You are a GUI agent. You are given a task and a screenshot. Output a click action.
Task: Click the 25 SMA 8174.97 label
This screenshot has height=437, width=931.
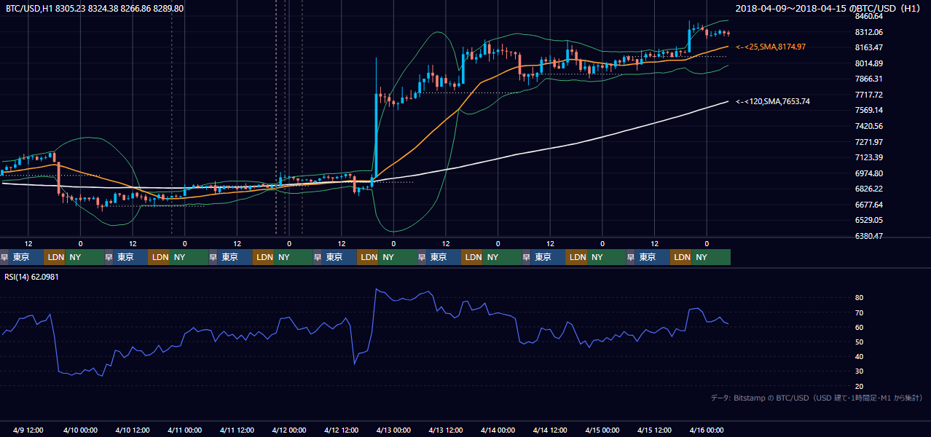[771, 47]
